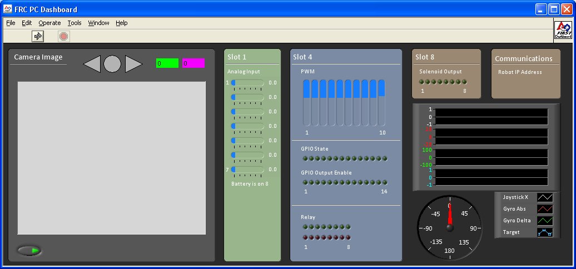The image size is (576, 269).
Task: Minimize the FRC PC Dashboard window
Action: (x=541, y=9)
